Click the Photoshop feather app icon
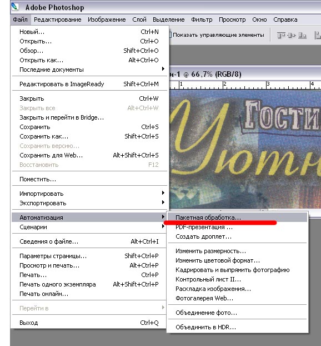Screen dimensions: 321x346 click(15, 7)
